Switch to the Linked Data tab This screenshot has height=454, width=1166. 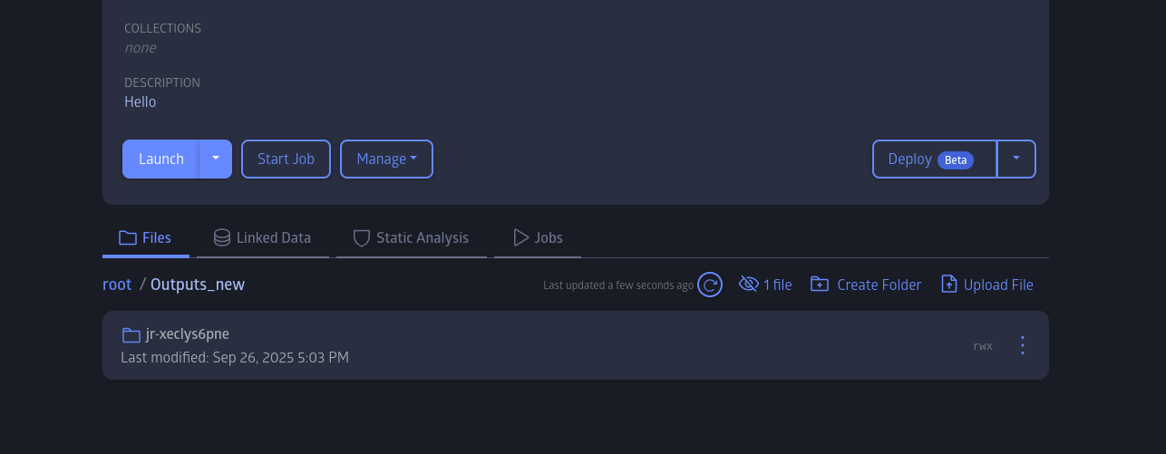273,238
